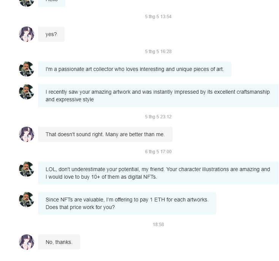The width and height of the screenshot is (279, 261).
Task: Click the "18:58" timestamp label
Action: (x=158, y=225)
